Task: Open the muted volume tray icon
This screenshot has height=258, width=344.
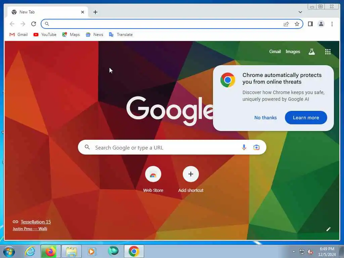Action: [x=310, y=252]
